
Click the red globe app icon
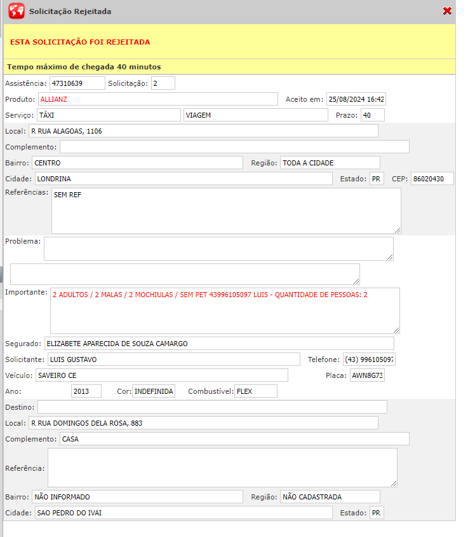[x=17, y=11]
